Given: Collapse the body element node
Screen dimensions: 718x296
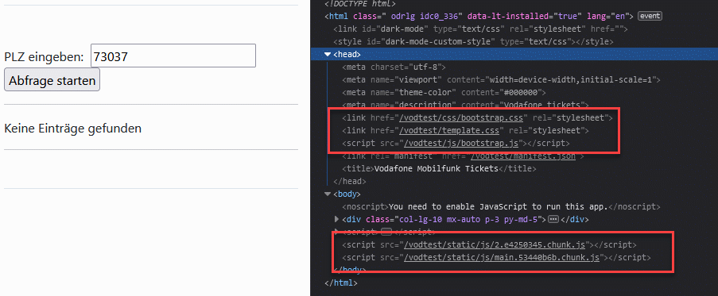Looking at the screenshot, I should point(327,194).
